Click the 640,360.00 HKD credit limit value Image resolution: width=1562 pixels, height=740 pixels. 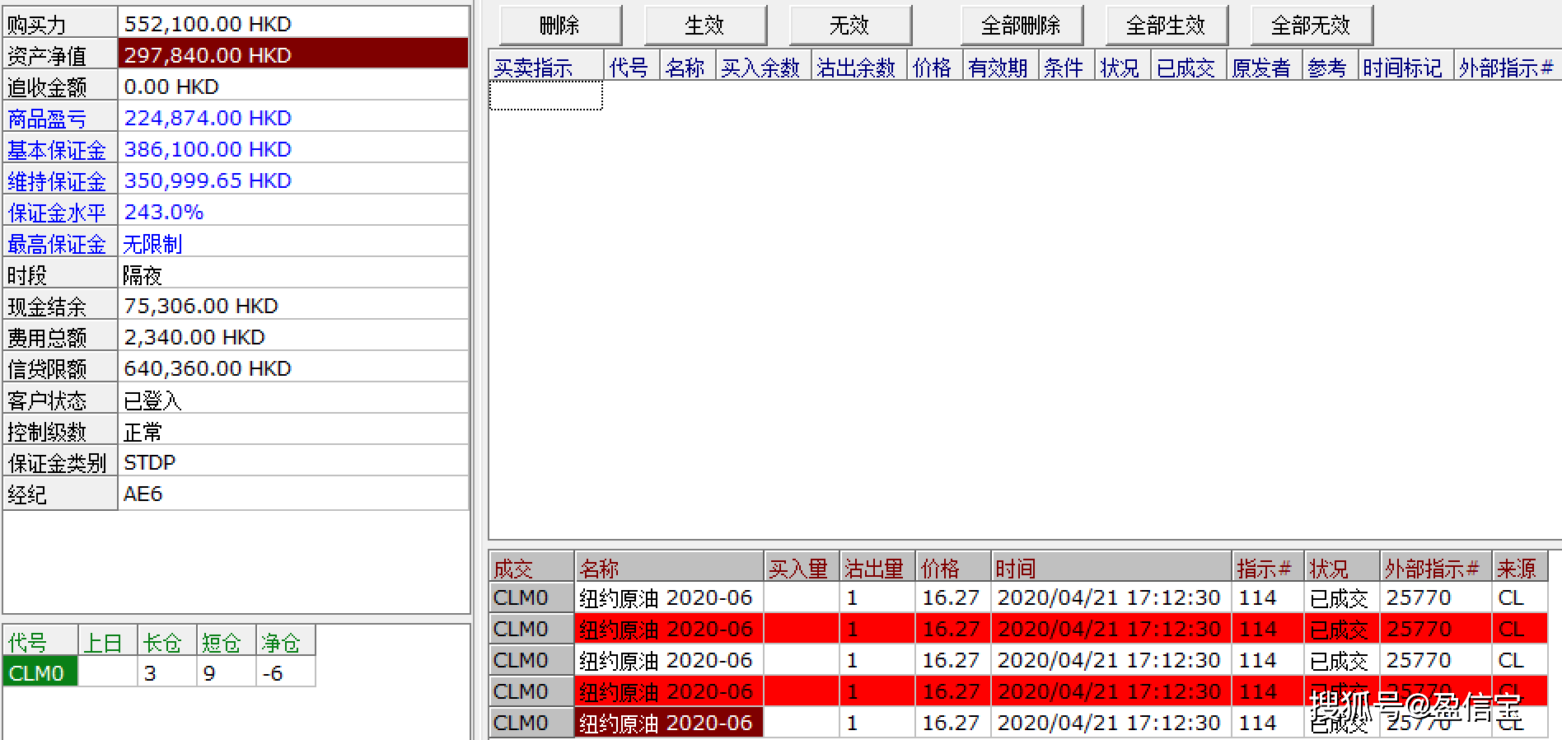coord(208,368)
